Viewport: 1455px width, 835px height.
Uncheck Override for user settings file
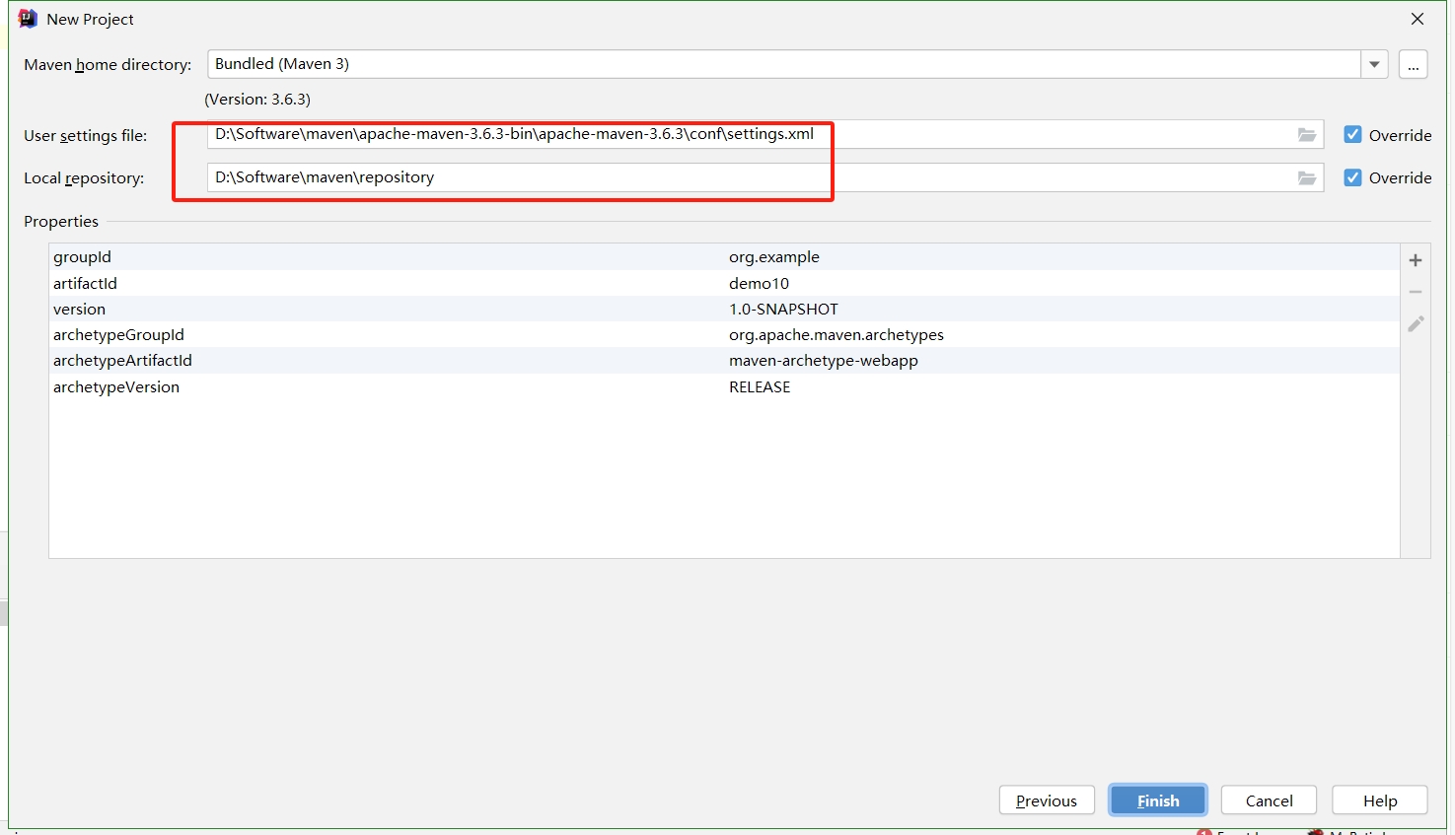[1352, 135]
